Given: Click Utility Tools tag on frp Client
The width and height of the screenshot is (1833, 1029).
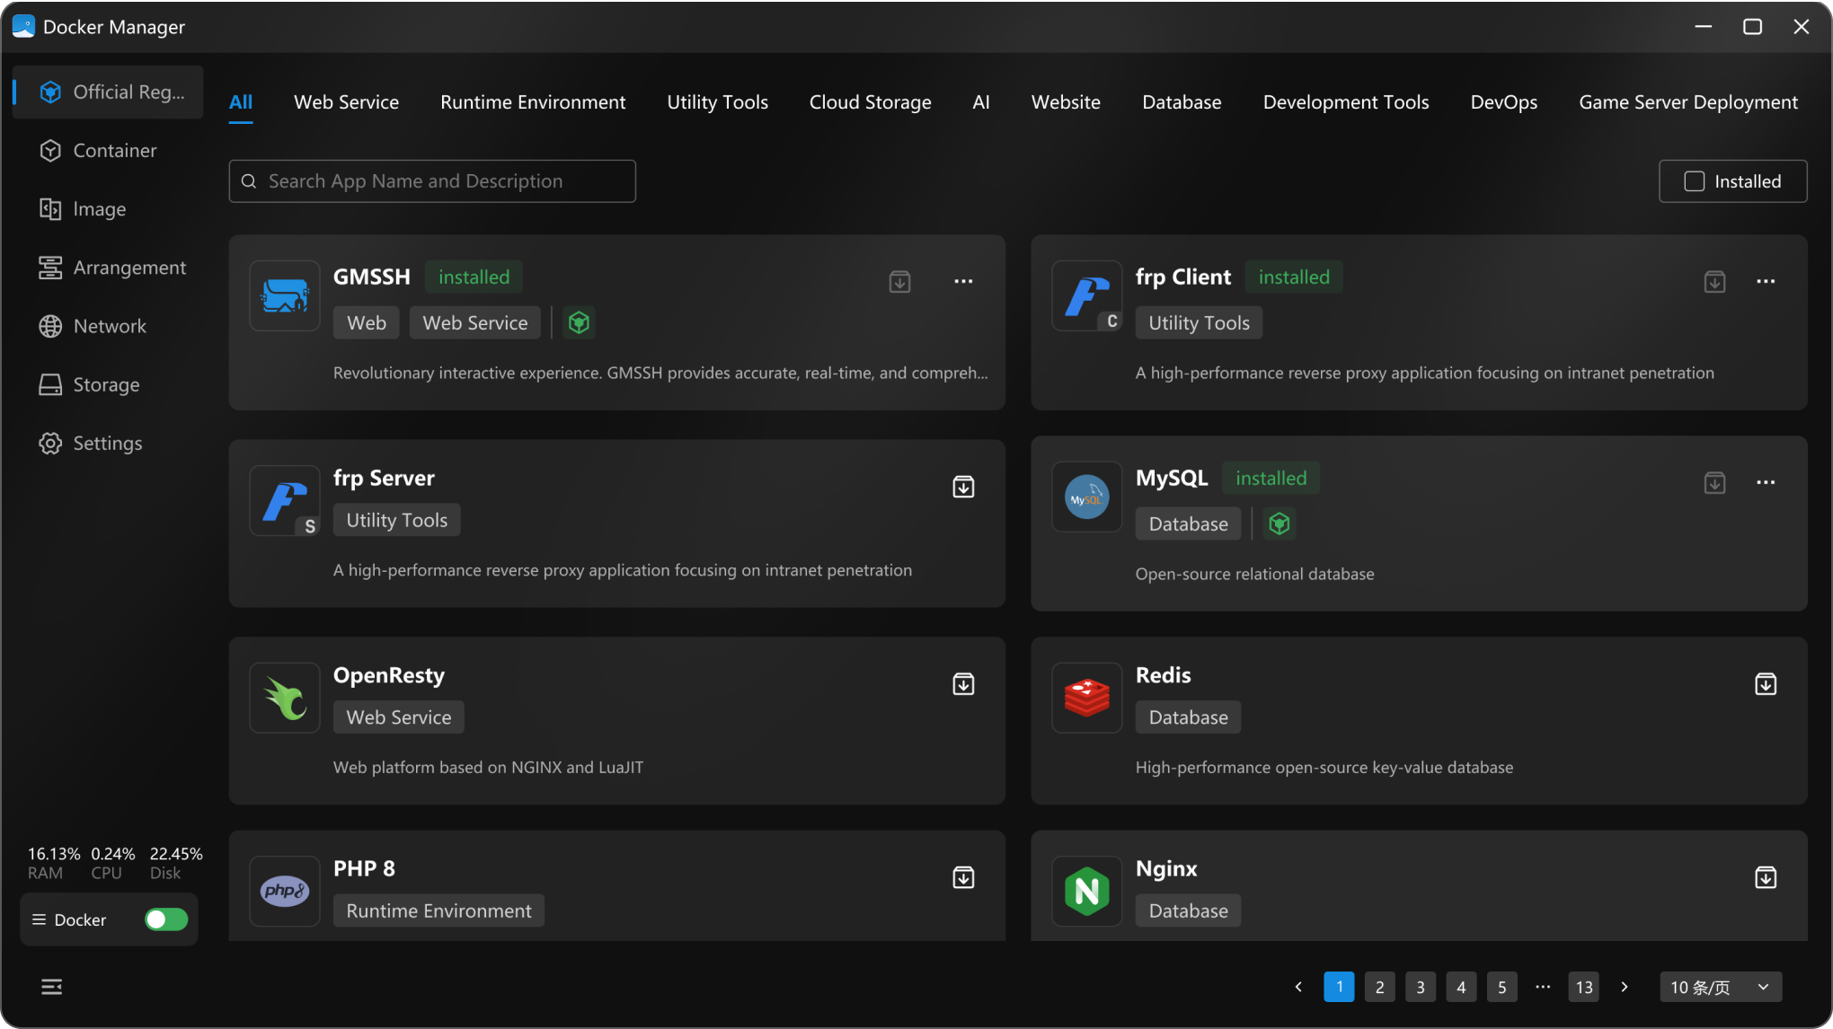Looking at the screenshot, I should coord(1198,323).
